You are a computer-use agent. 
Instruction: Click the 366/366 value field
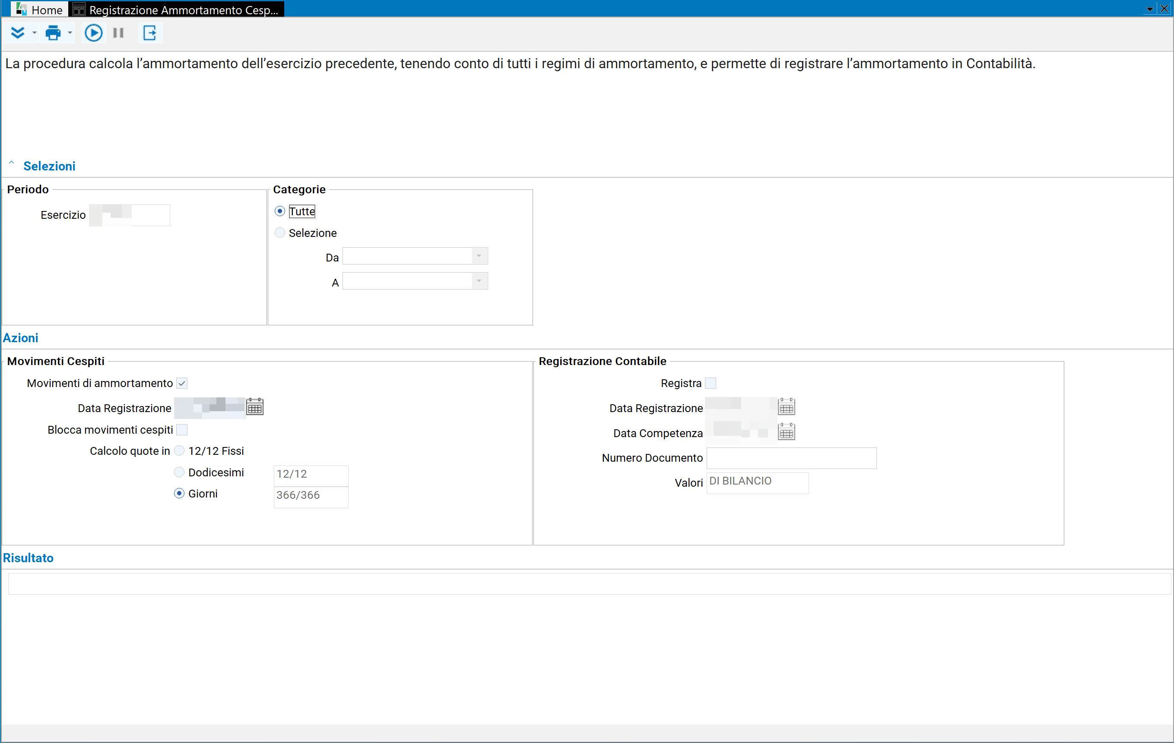tap(311, 497)
